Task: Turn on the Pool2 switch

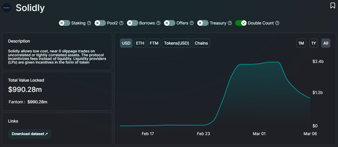Action: coord(100,23)
